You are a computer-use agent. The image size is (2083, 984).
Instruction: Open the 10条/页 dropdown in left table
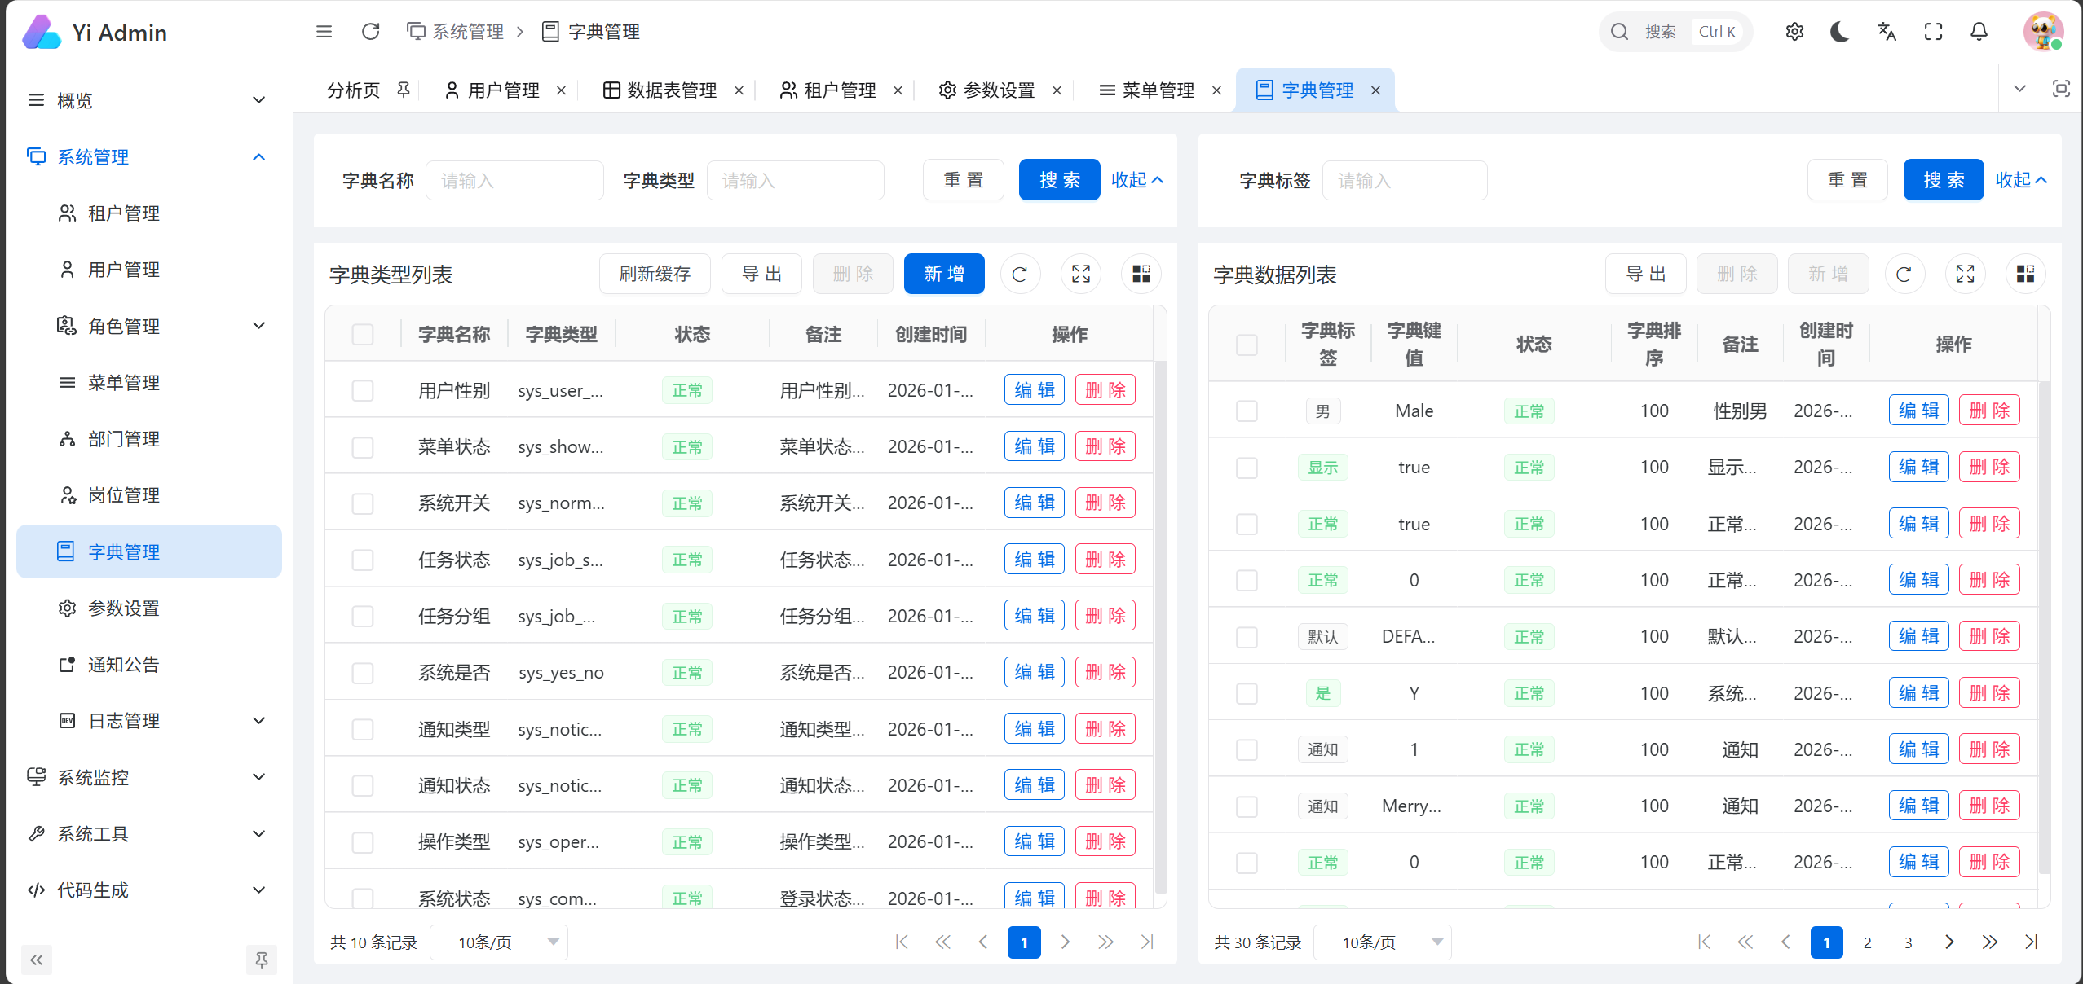499,942
